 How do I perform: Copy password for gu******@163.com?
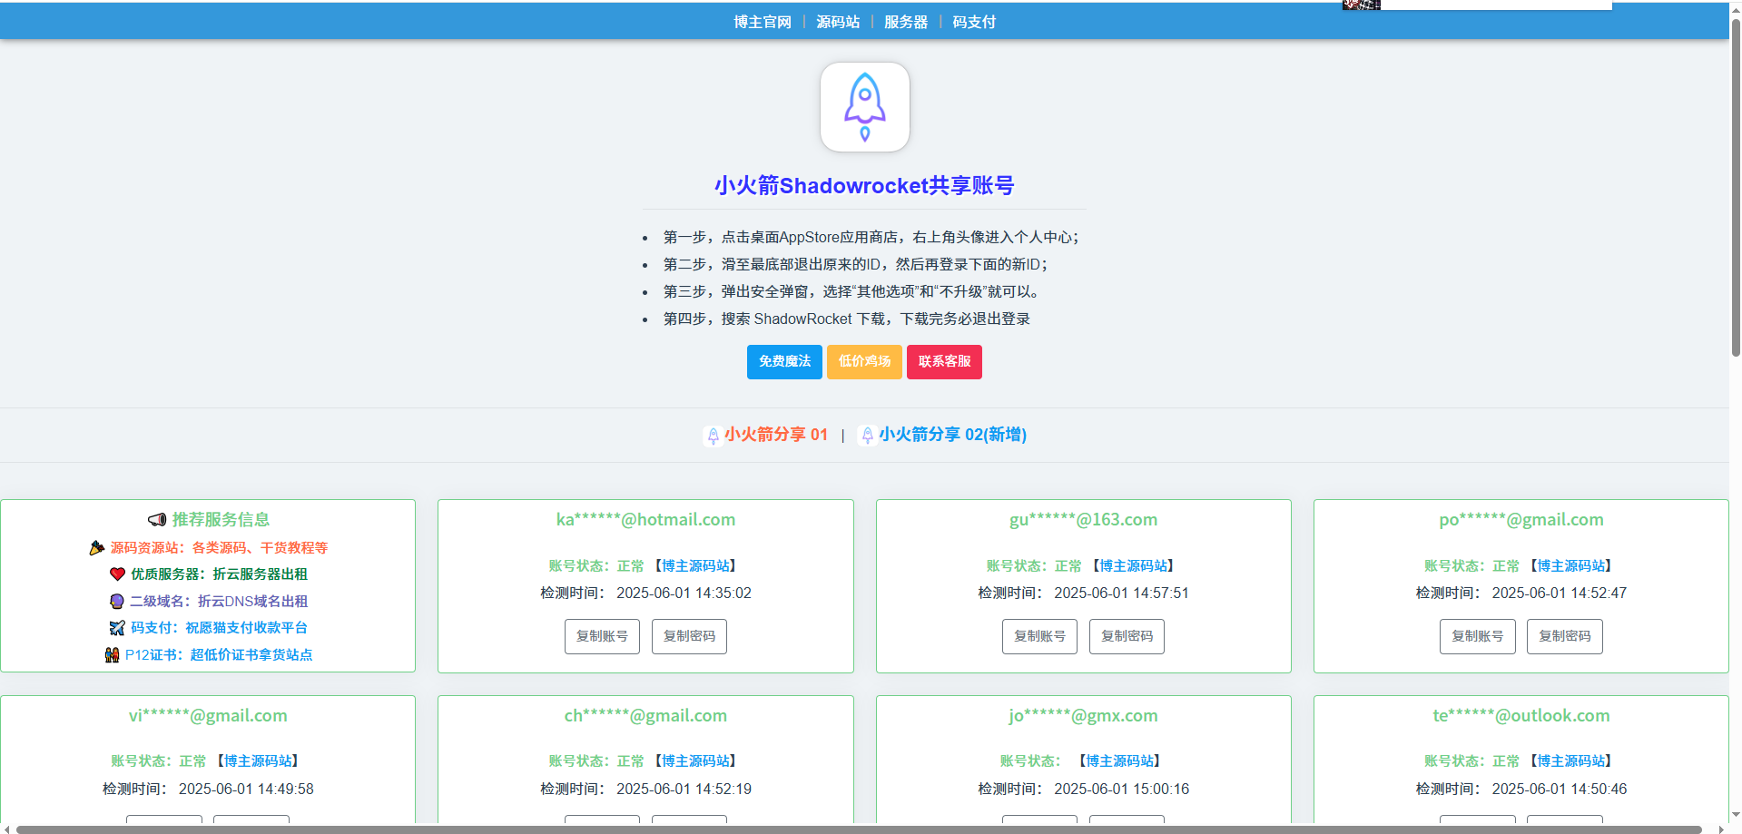tap(1127, 637)
